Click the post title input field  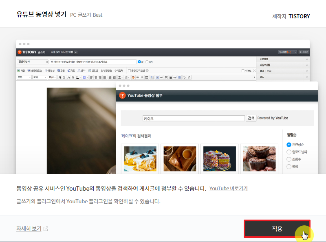(93, 62)
